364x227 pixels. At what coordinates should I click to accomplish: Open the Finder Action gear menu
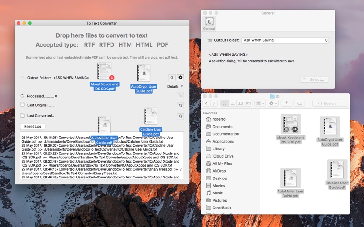(x=273, y=104)
